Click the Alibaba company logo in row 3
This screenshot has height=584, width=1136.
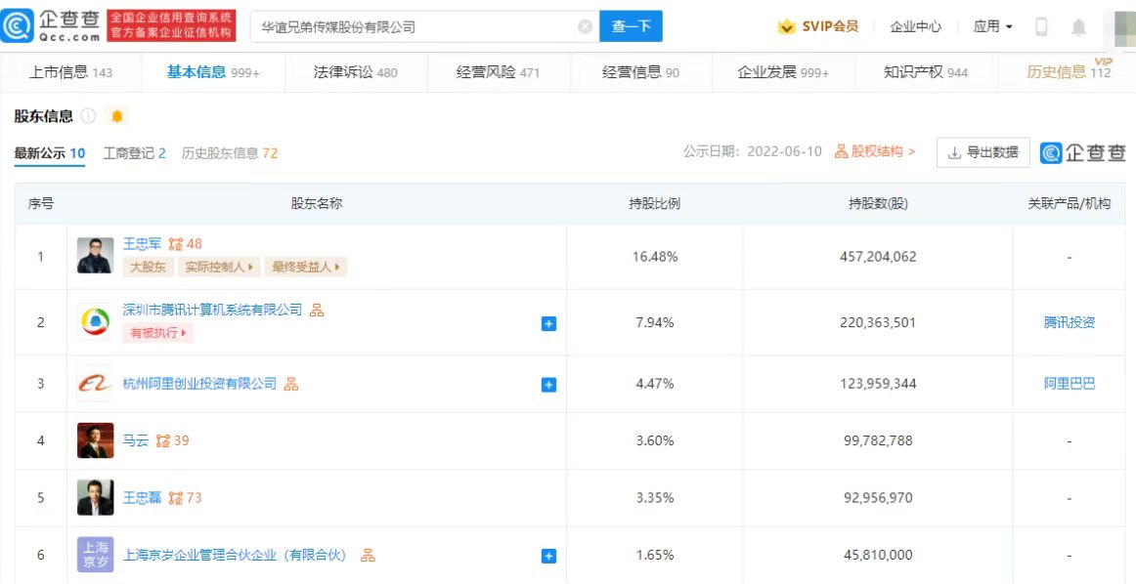click(x=95, y=384)
